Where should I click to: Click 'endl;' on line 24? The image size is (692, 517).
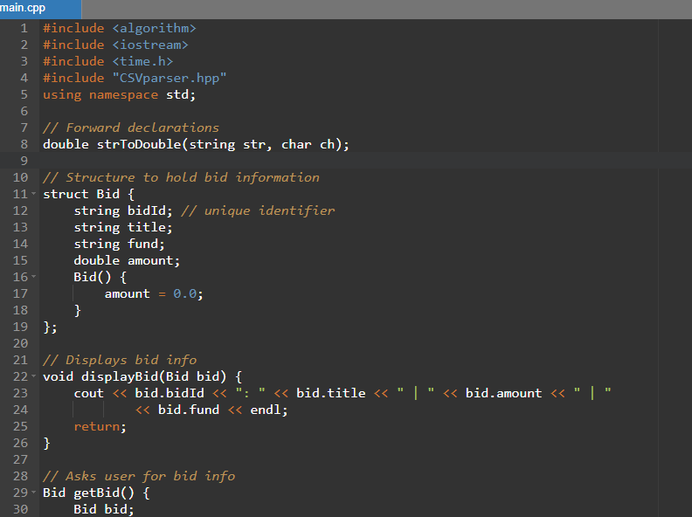pyautogui.click(x=269, y=410)
